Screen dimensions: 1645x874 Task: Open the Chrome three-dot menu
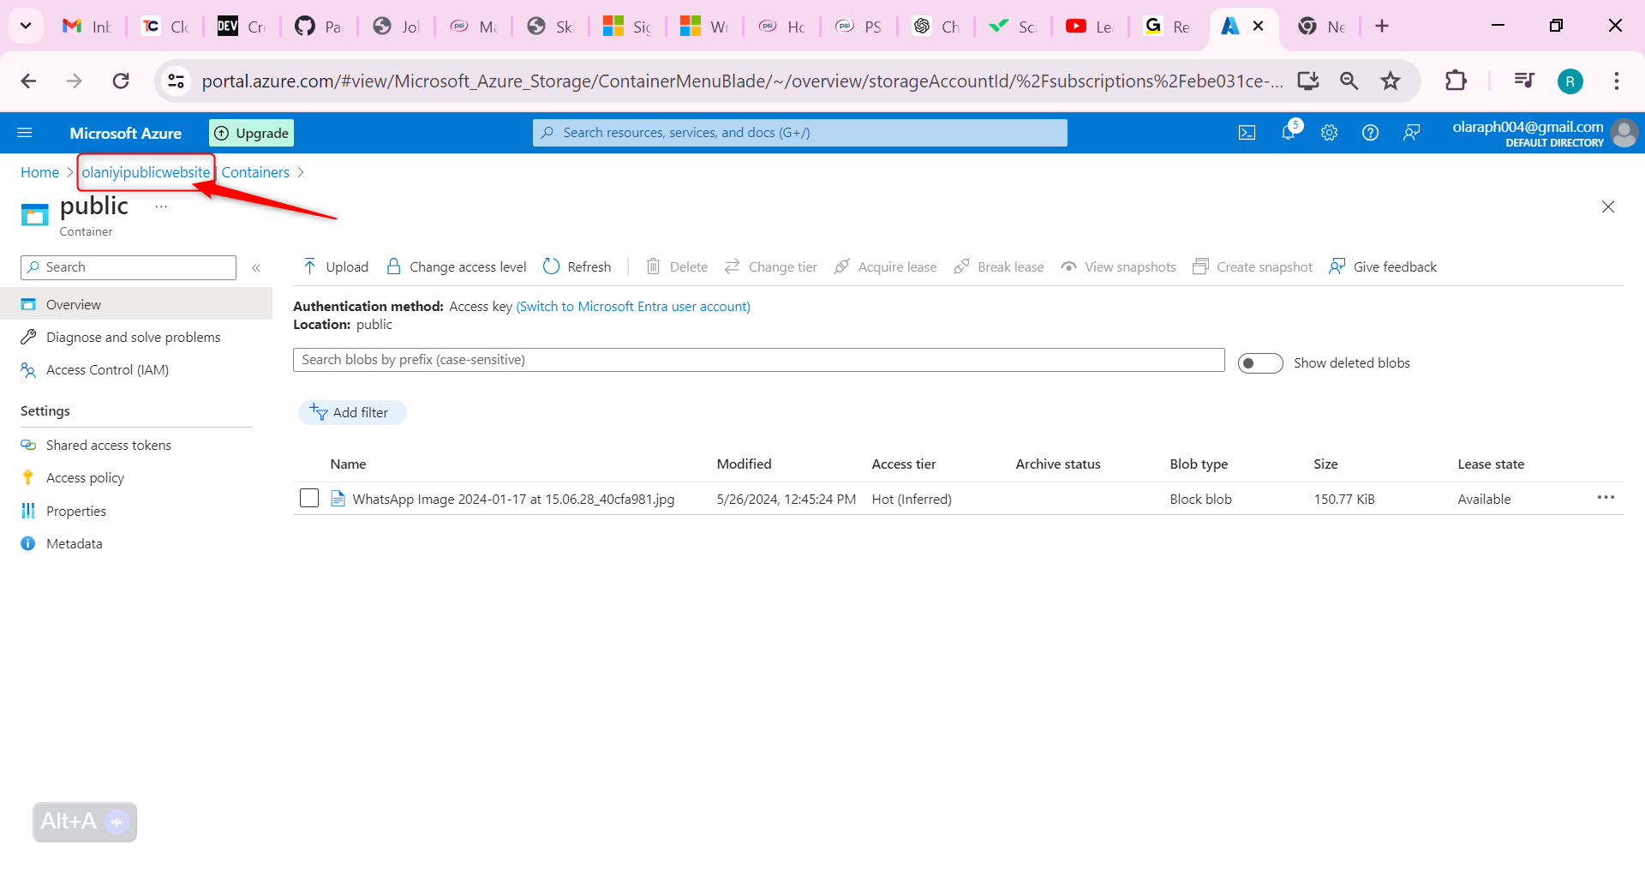point(1617,81)
